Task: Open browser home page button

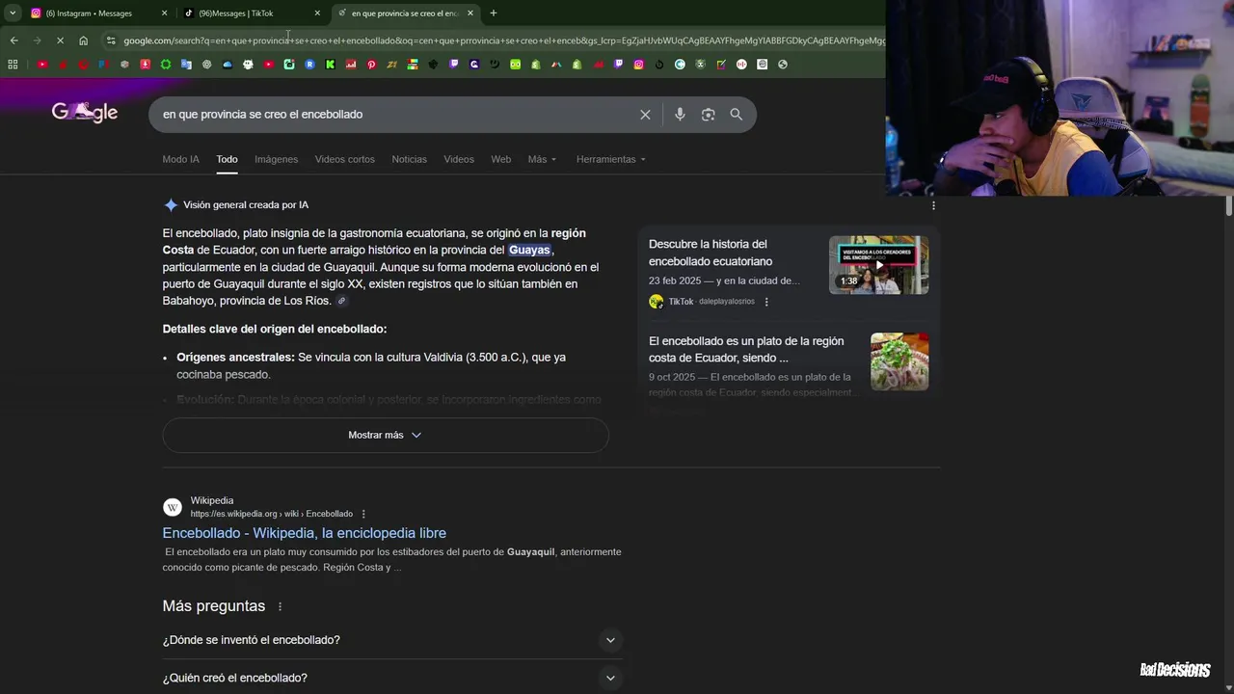Action: tap(84, 40)
